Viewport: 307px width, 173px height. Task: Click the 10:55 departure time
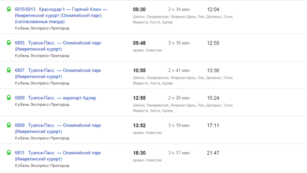coord(139,70)
